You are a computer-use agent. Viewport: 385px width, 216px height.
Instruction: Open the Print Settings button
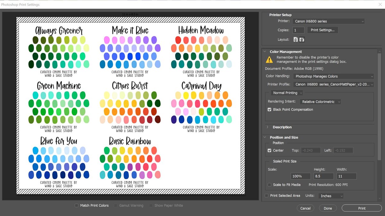[322, 30]
